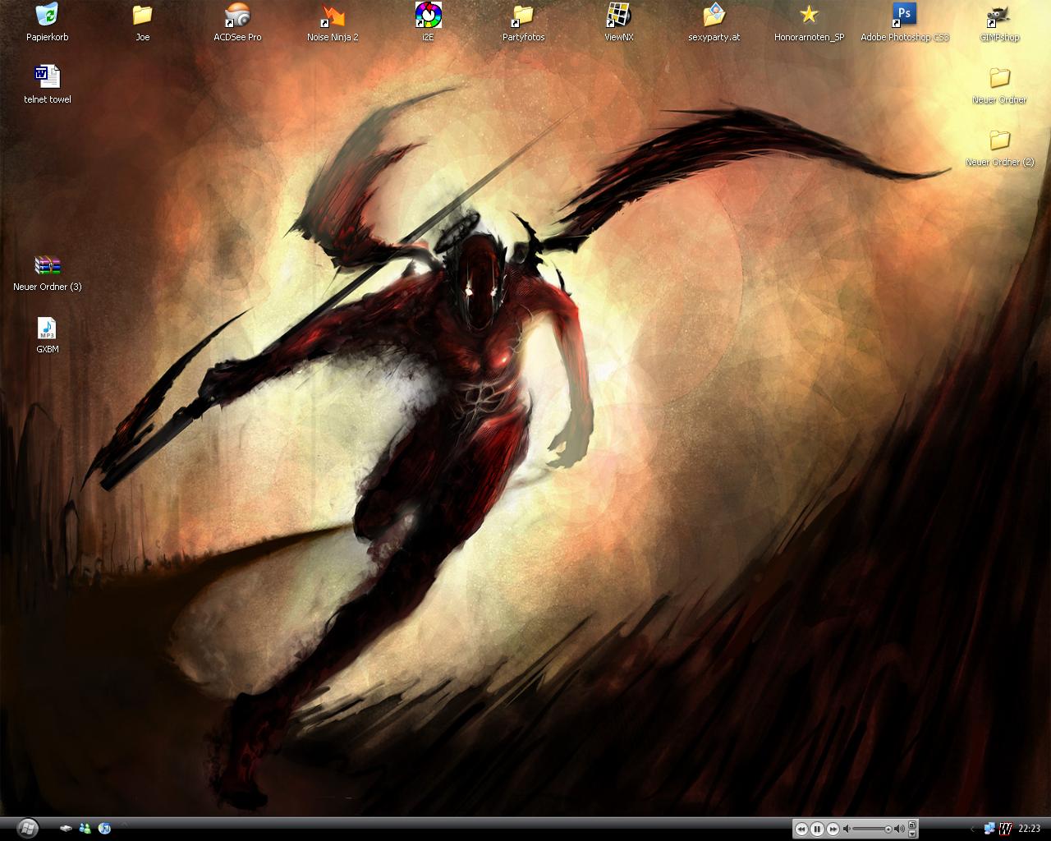
Task: Expand hidden system tray icons
Action: click(x=973, y=829)
